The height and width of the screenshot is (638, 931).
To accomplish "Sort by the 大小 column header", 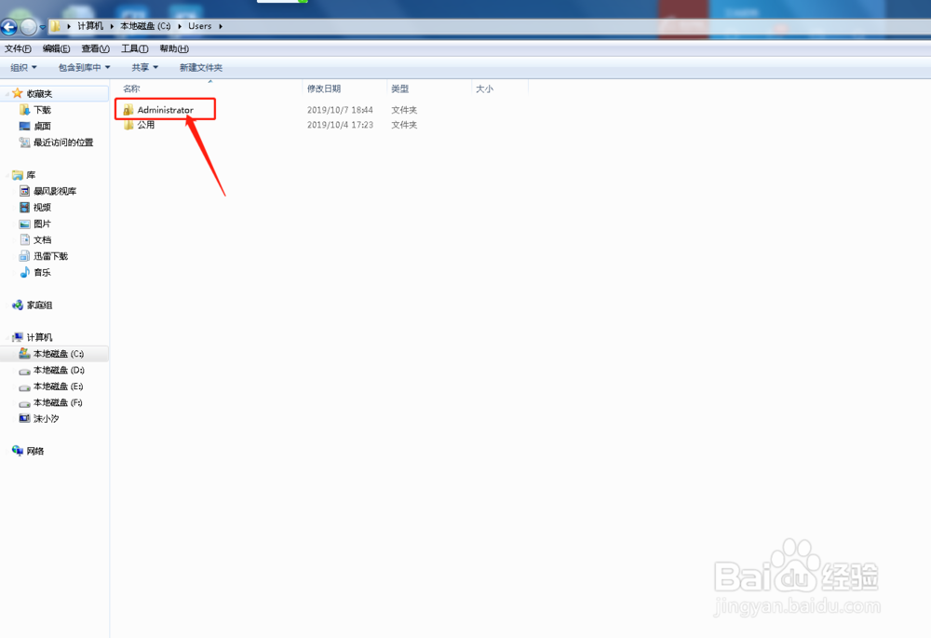I will [x=484, y=88].
